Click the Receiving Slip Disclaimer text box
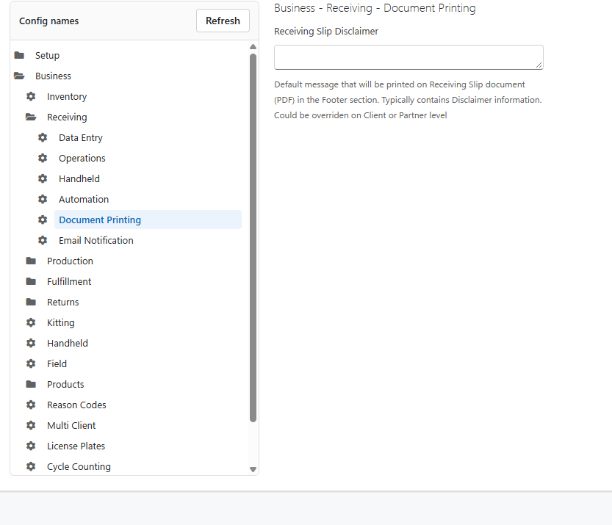Screen dimensions: 612x525 click(x=408, y=57)
